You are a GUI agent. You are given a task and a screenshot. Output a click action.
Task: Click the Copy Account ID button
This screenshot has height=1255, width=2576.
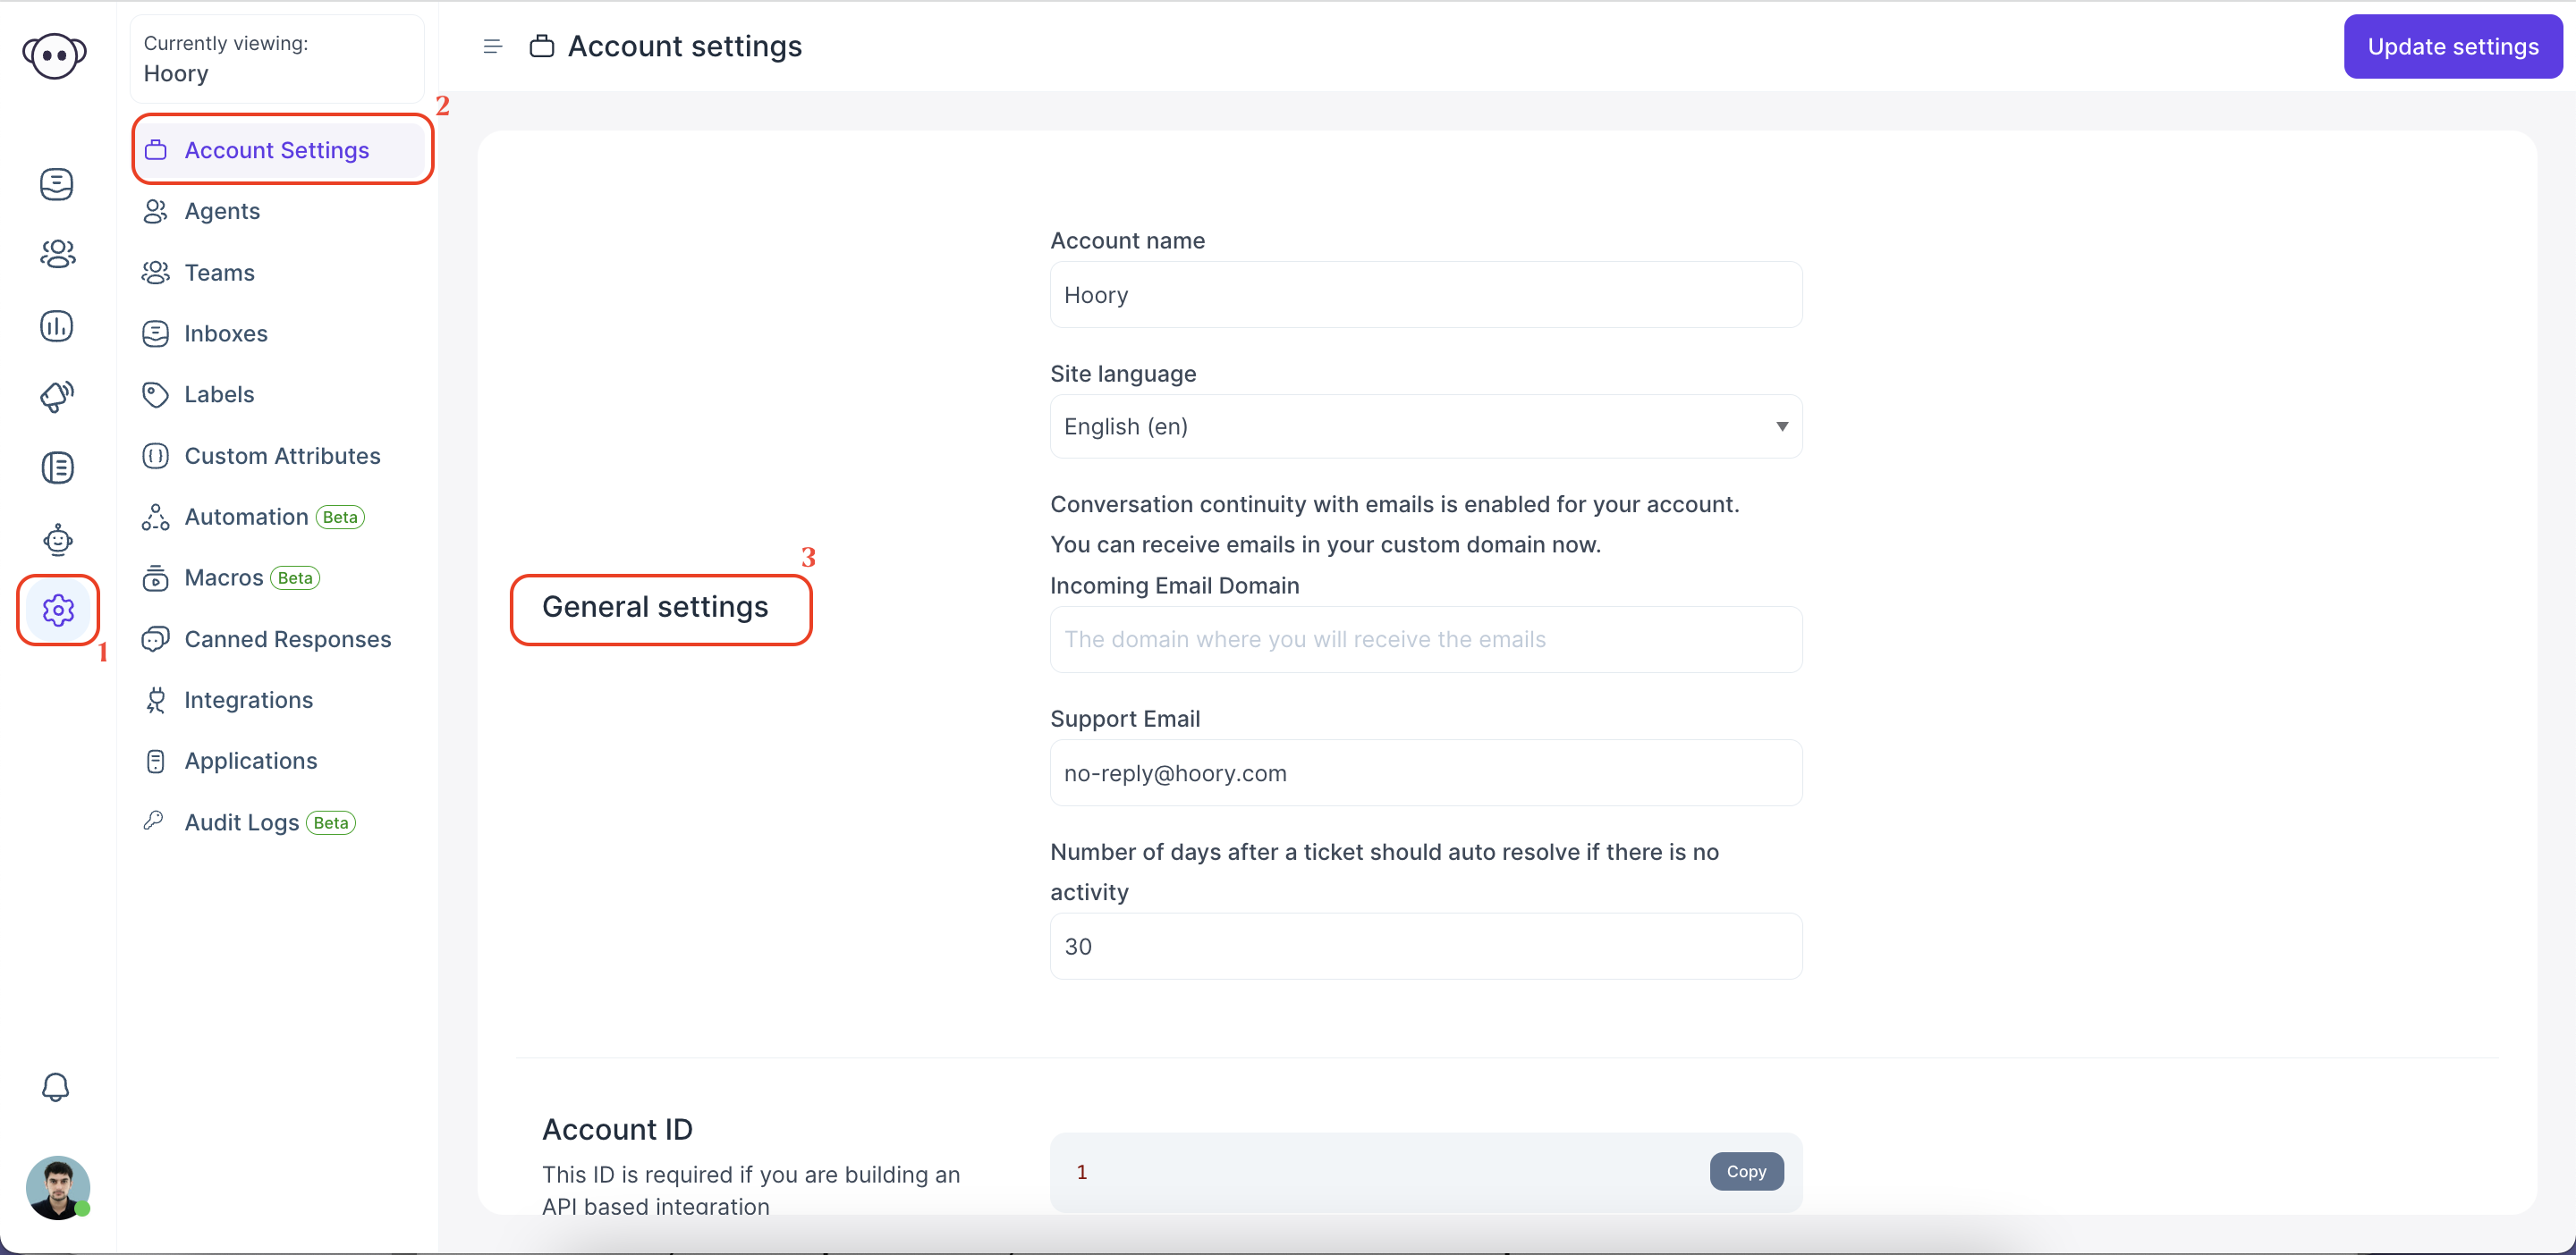point(1745,1169)
